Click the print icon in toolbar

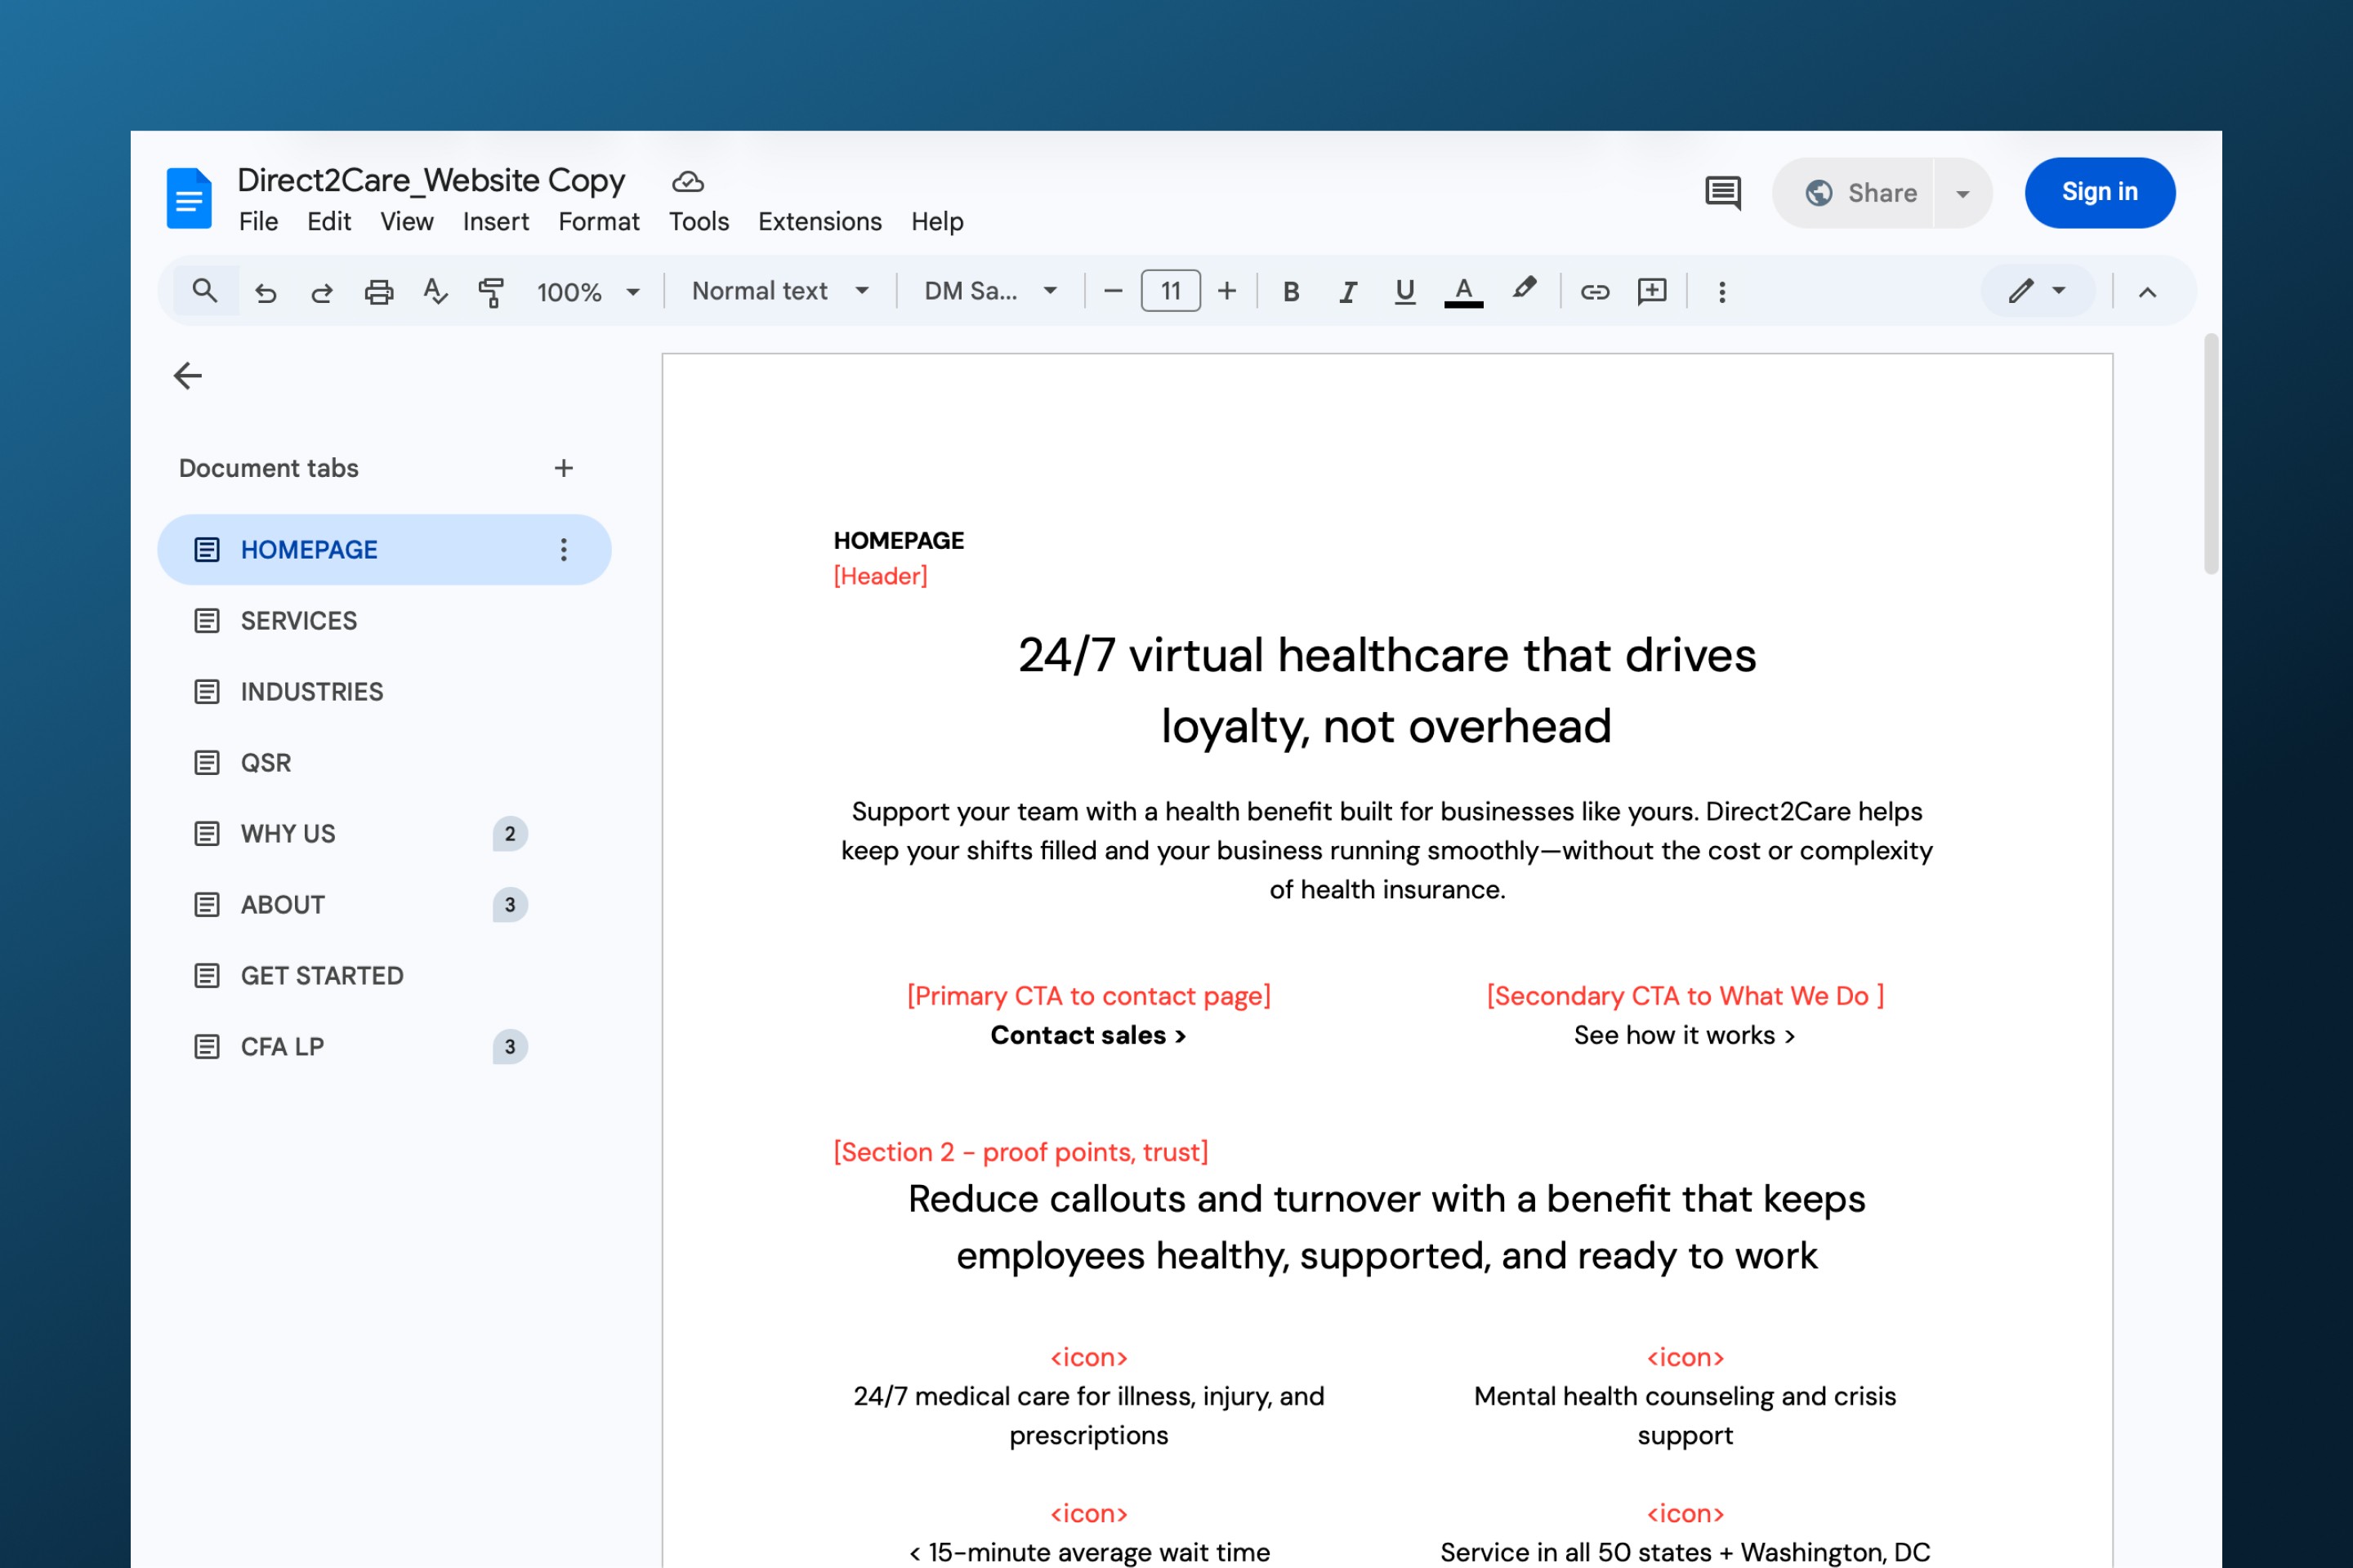click(x=378, y=292)
